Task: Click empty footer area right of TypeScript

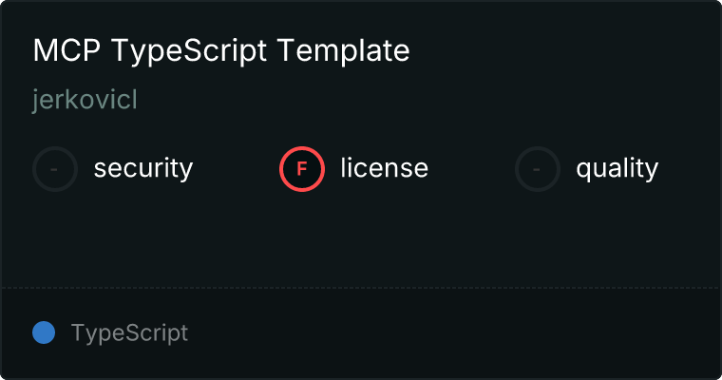Action: tap(456, 333)
